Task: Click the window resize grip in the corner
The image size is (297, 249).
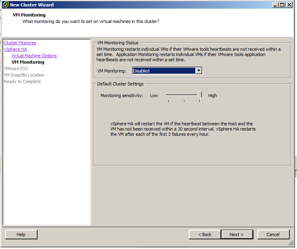Action: pos(291,243)
